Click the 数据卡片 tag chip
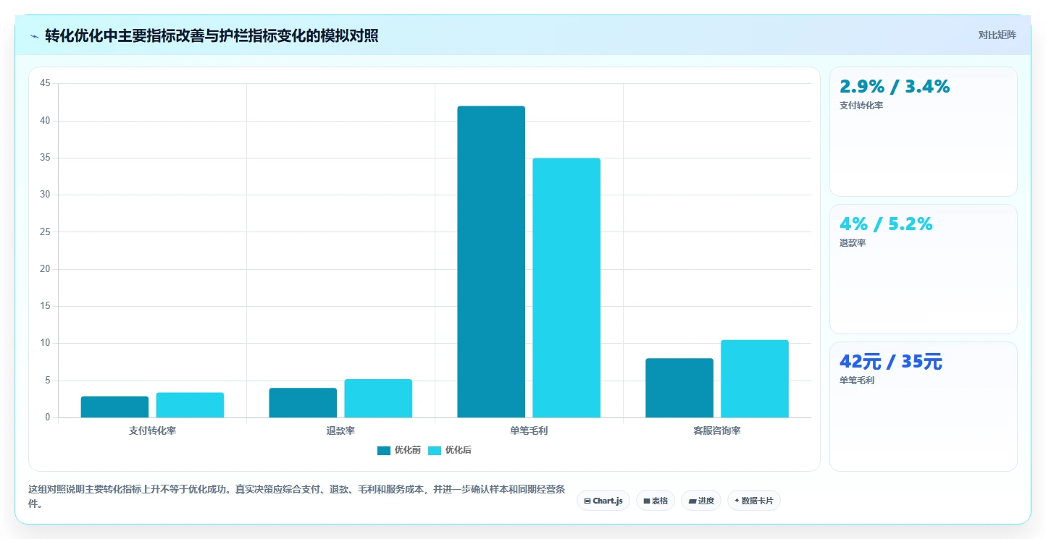The height and width of the screenshot is (539, 1046). 754,501
